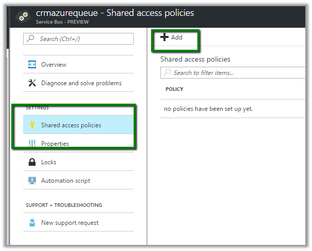Image resolution: width=312 pixels, height=251 pixels.
Task: Click the New support request icon
Action: coord(32,223)
